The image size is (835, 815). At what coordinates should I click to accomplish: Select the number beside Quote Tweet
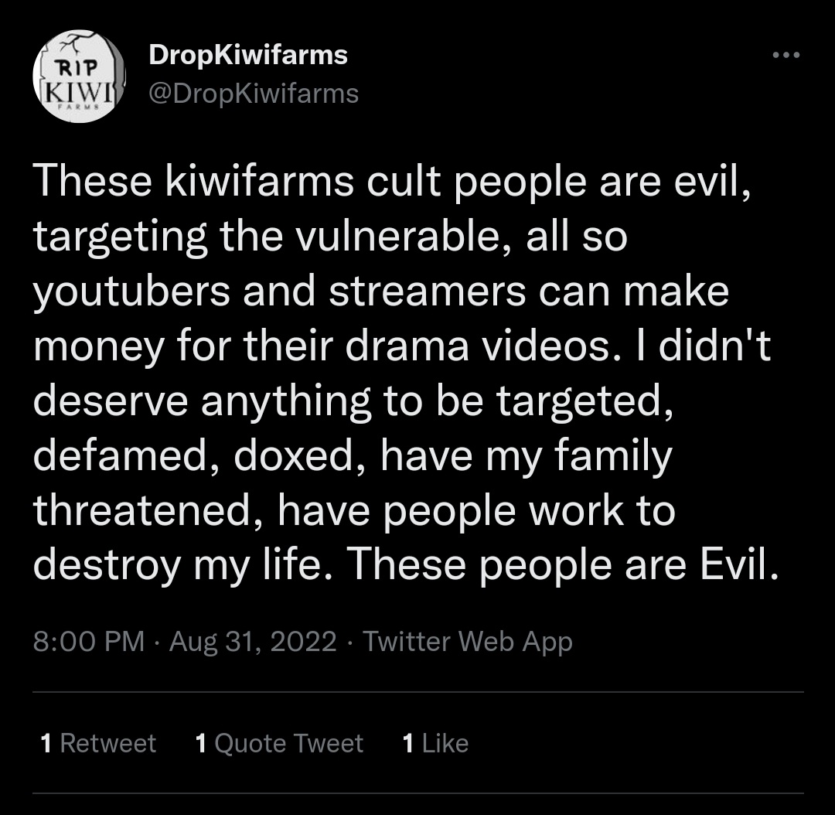tap(201, 743)
